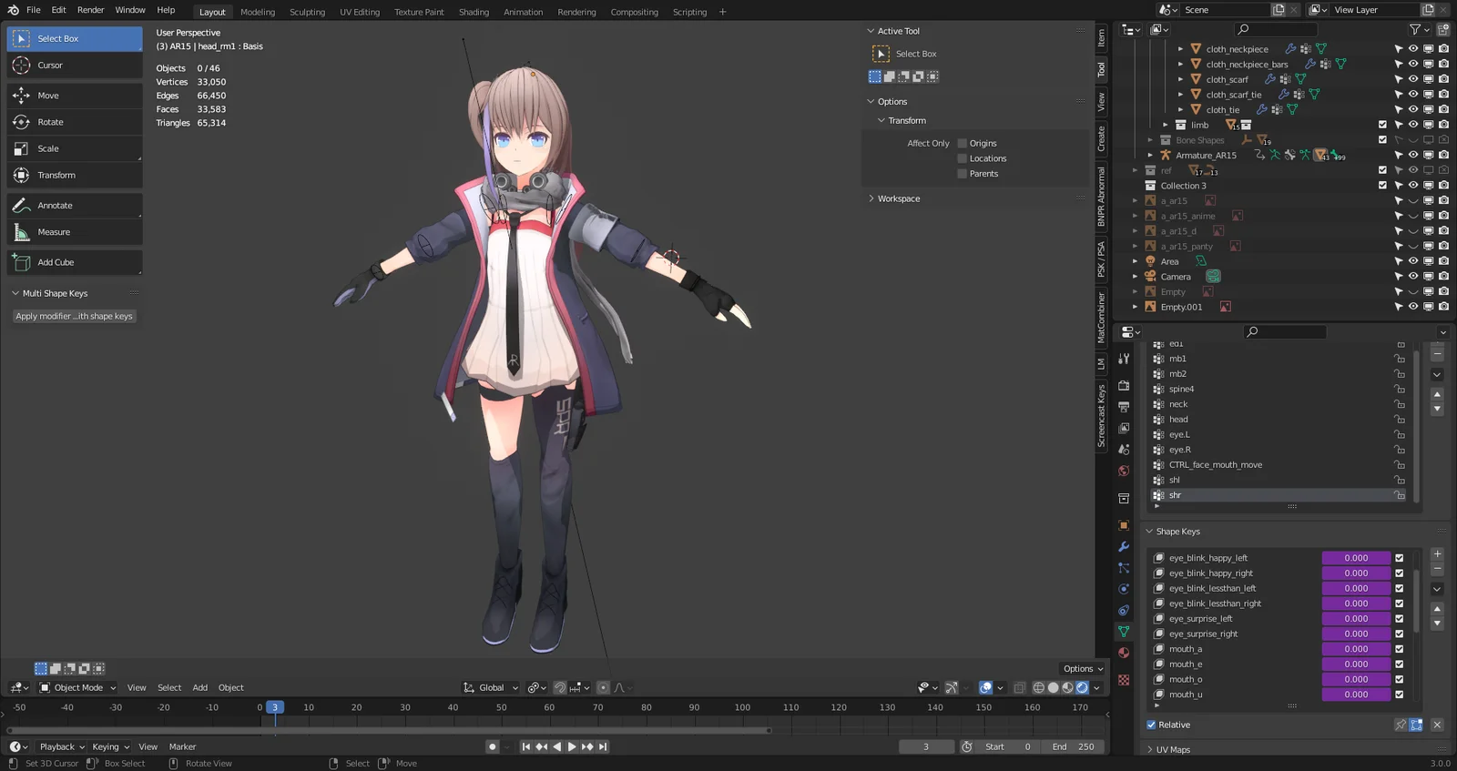This screenshot has height=771, width=1457.
Task: Choose the Scale tool
Action: click(x=75, y=148)
